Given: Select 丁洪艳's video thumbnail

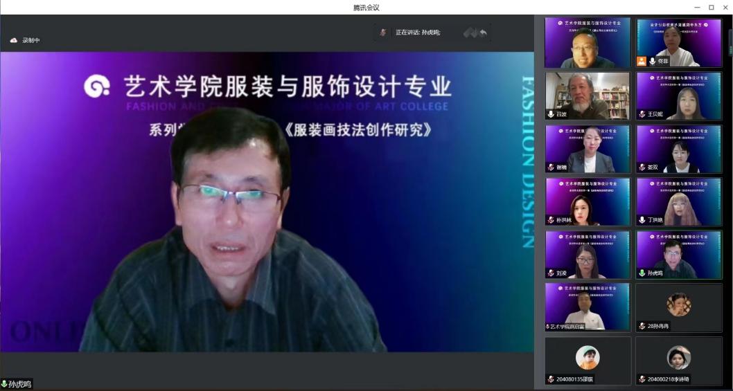Looking at the screenshot, I should (679, 201).
